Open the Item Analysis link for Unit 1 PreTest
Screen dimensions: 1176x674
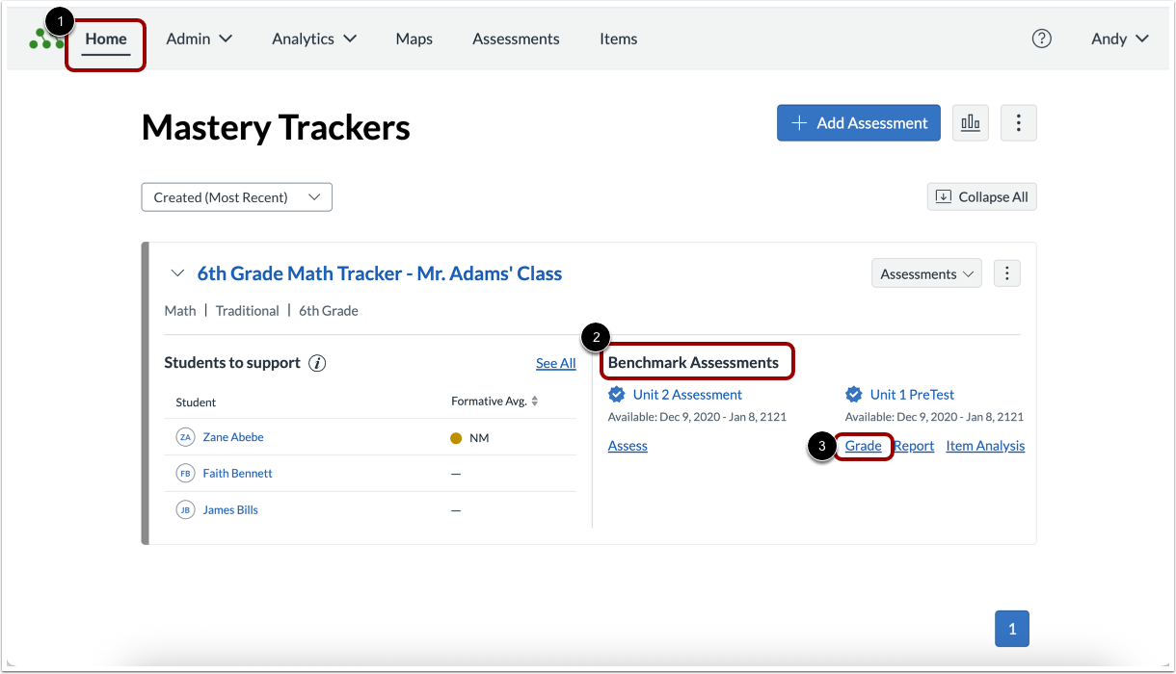pos(984,445)
